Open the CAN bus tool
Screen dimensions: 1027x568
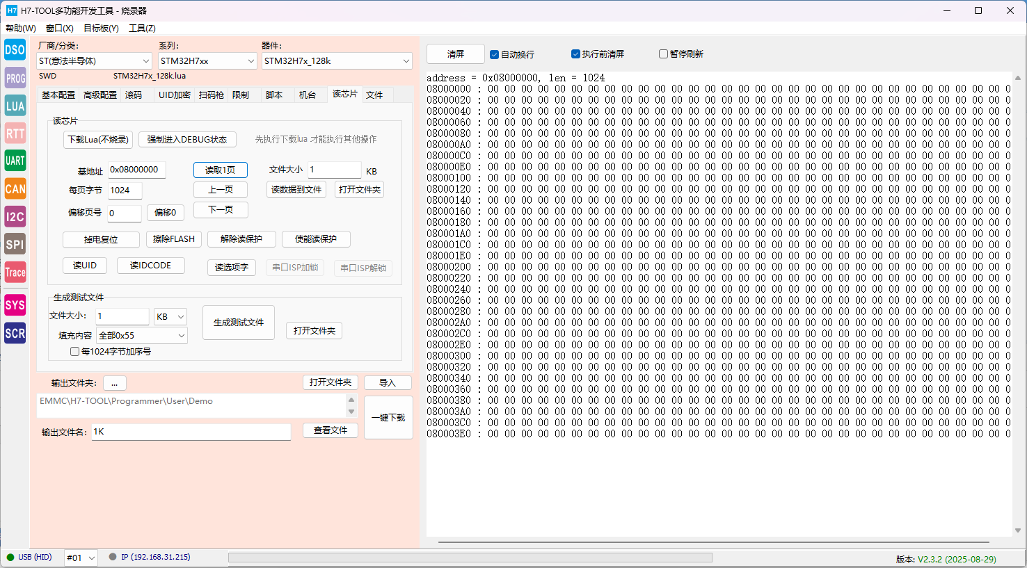15,188
